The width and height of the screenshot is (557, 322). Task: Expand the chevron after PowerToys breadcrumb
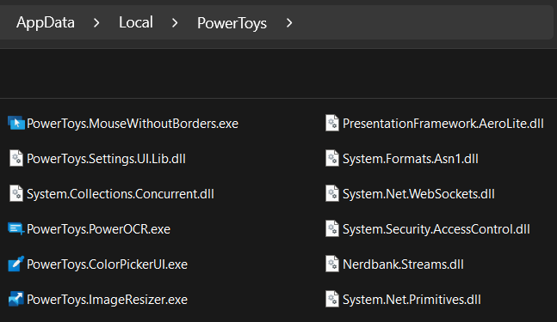289,23
